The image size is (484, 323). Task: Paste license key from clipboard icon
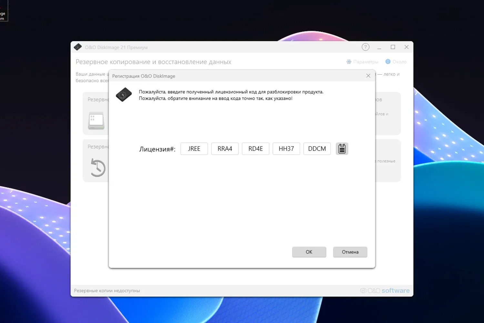click(x=342, y=149)
